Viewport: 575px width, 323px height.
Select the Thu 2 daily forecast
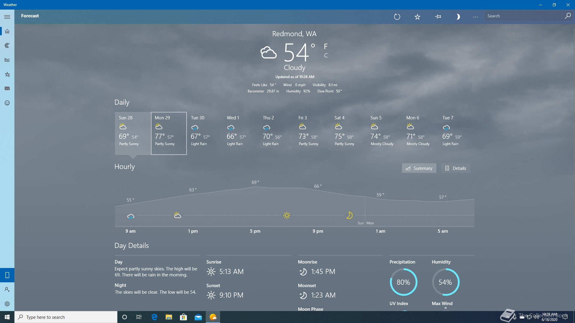point(277,133)
